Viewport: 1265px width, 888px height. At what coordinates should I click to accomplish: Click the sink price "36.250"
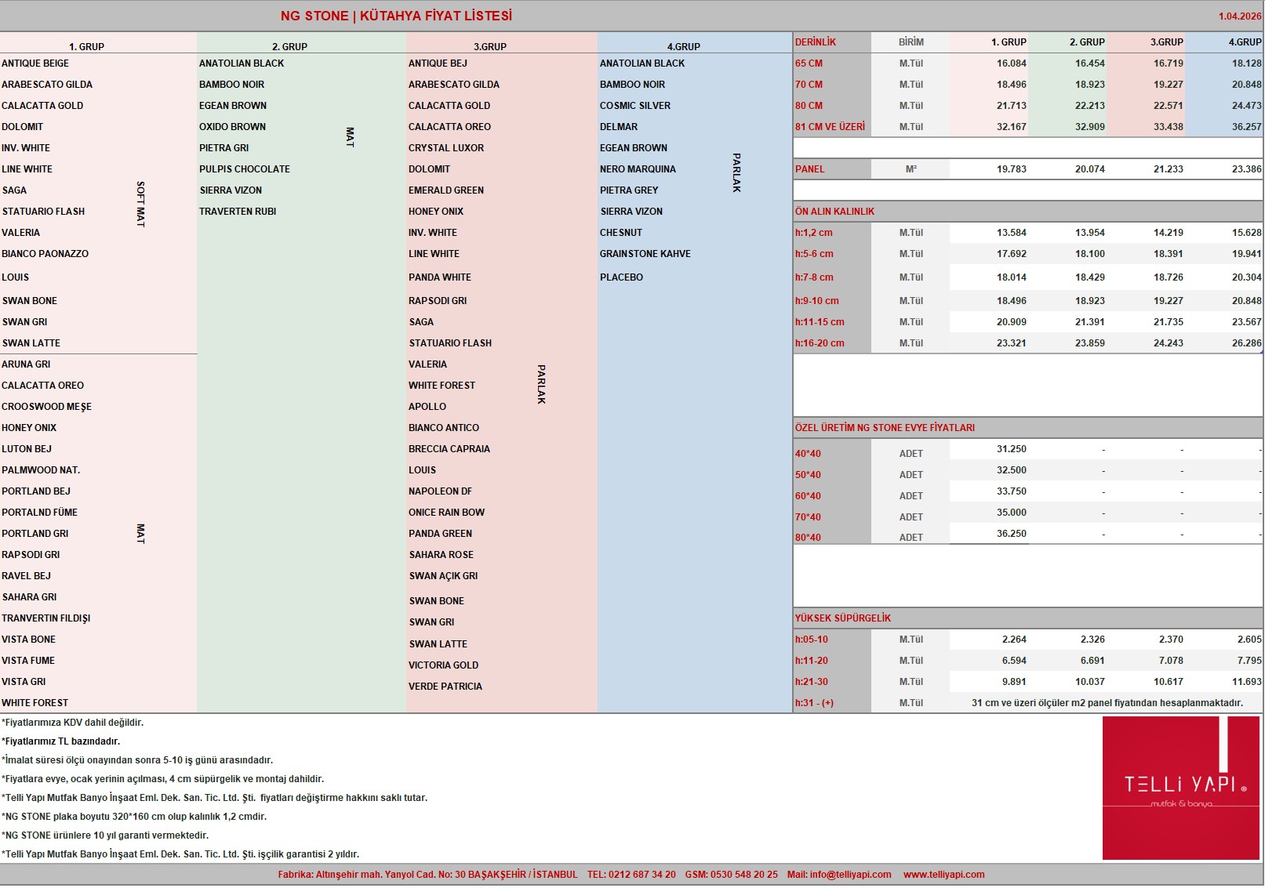1012,534
